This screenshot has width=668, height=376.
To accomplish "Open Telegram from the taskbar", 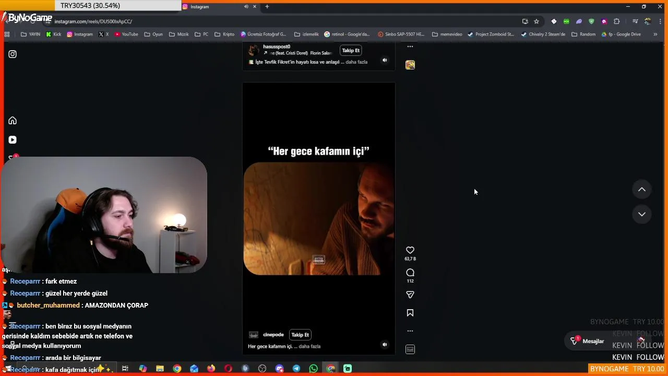I will (296, 369).
